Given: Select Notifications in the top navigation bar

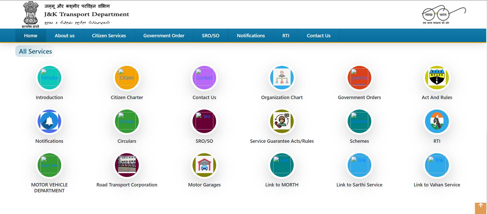Looking at the screenshot, I should (251, 35).
